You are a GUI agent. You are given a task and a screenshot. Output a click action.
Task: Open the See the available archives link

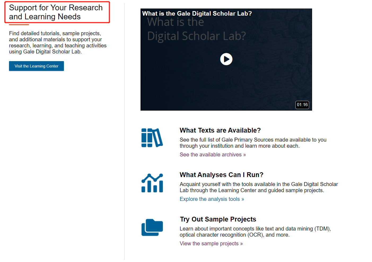(213, 155)
